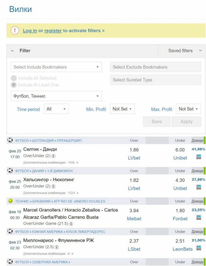Screen dimensions: 206x266
Task: Collapse the Filter panel with the chevron
Action: tap(12, 51)
